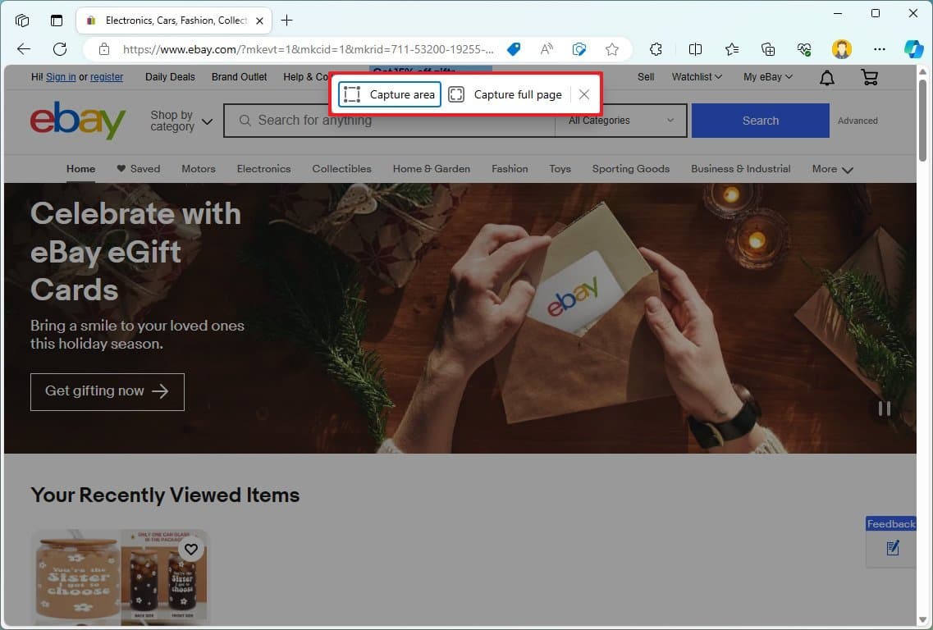Open the eBay shopping cart
This screenshot has height=630, width=933.
(x=869, y=77)
